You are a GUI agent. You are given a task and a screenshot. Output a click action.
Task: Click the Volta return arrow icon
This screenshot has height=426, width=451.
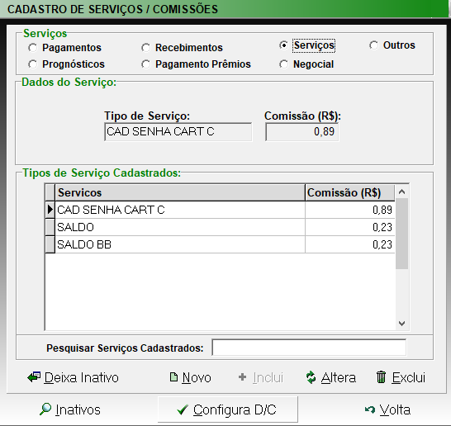[370, 409]
